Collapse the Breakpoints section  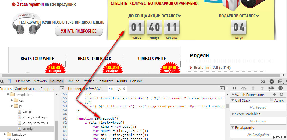233,127
